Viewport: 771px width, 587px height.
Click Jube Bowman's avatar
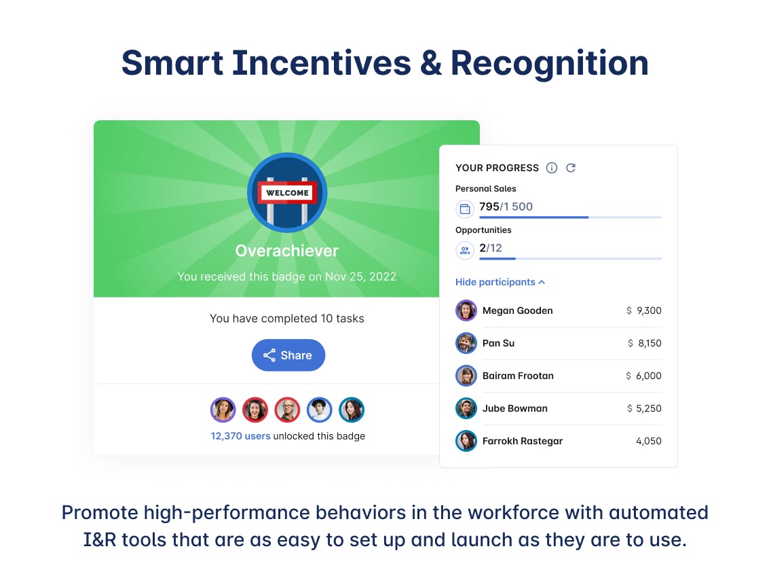coord(466,408)
